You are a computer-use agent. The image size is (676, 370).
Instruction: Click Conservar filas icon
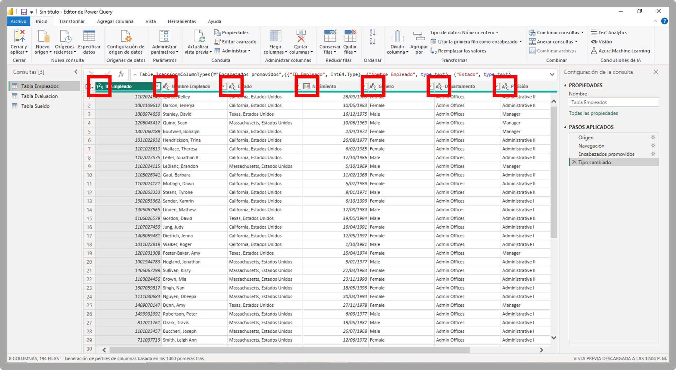click(330, 36)
